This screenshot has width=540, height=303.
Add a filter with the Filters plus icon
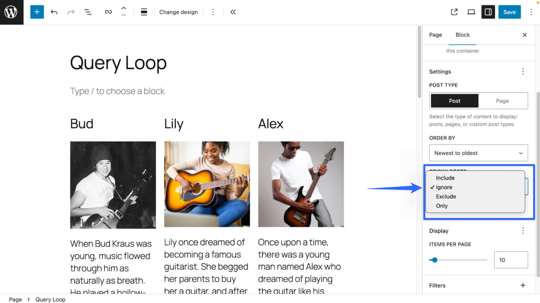(x=523, y=285)
